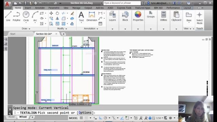Expand the Layers panel arrow below
217x122 pixels.
(x=112, y=29)
